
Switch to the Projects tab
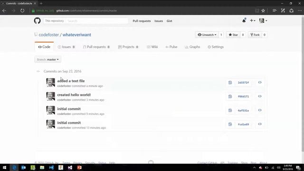[x=128, y=47]
